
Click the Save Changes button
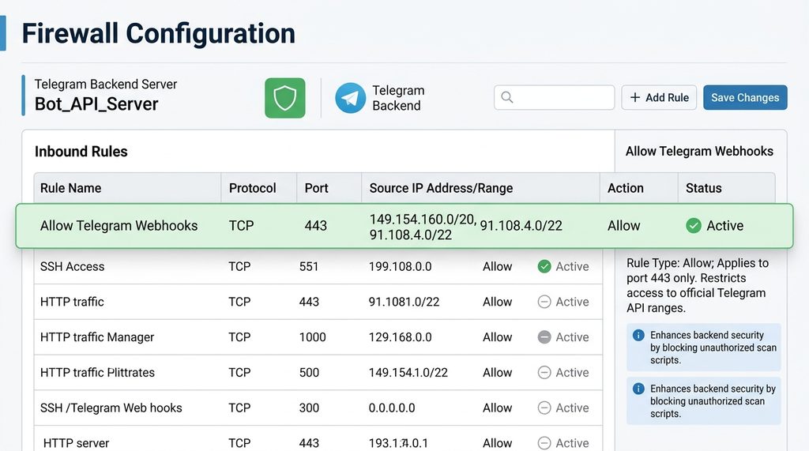(744, 98)
